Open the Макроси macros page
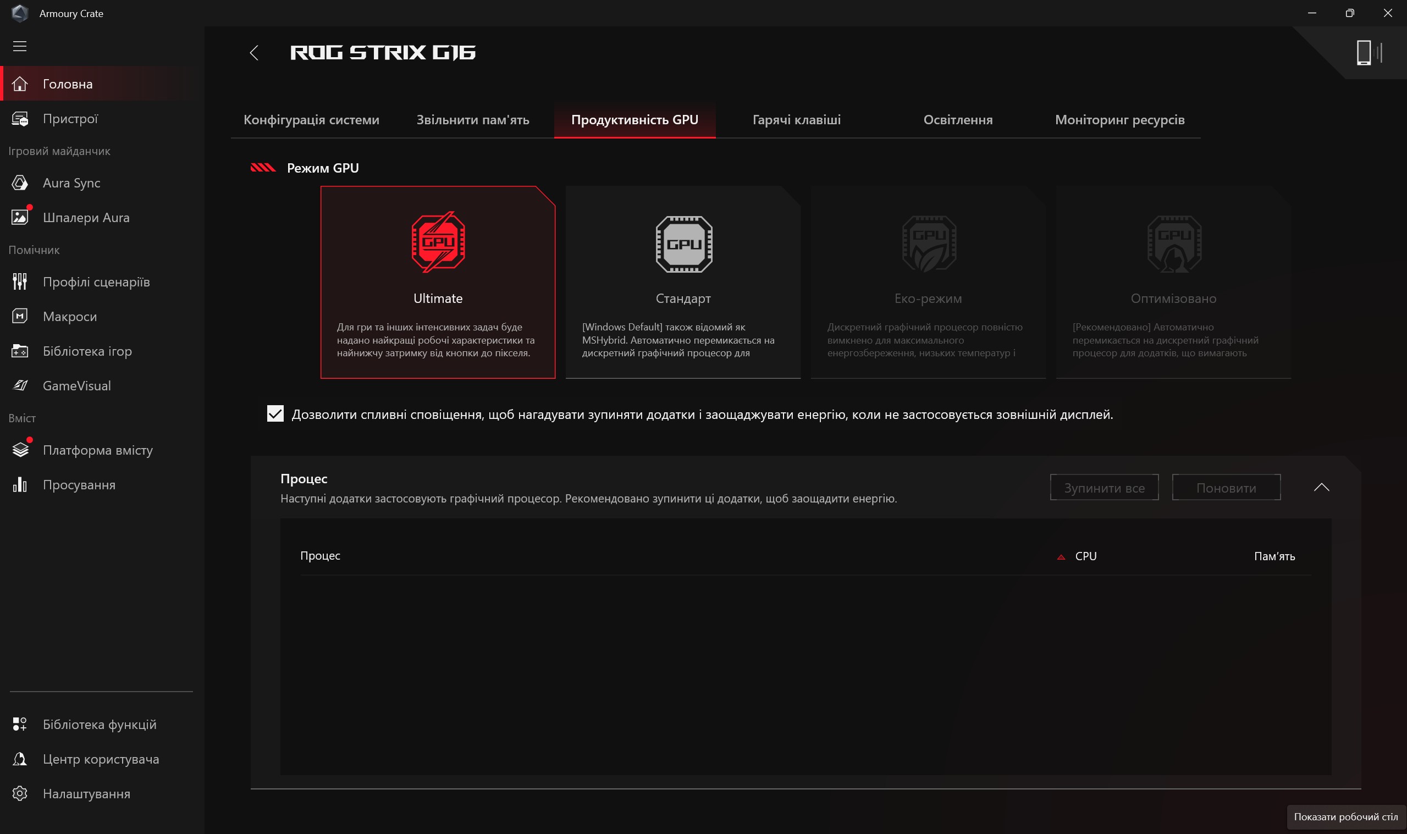Image resolution: width=1407 pixels, height=834 pixels. click(x=70, y=317)
